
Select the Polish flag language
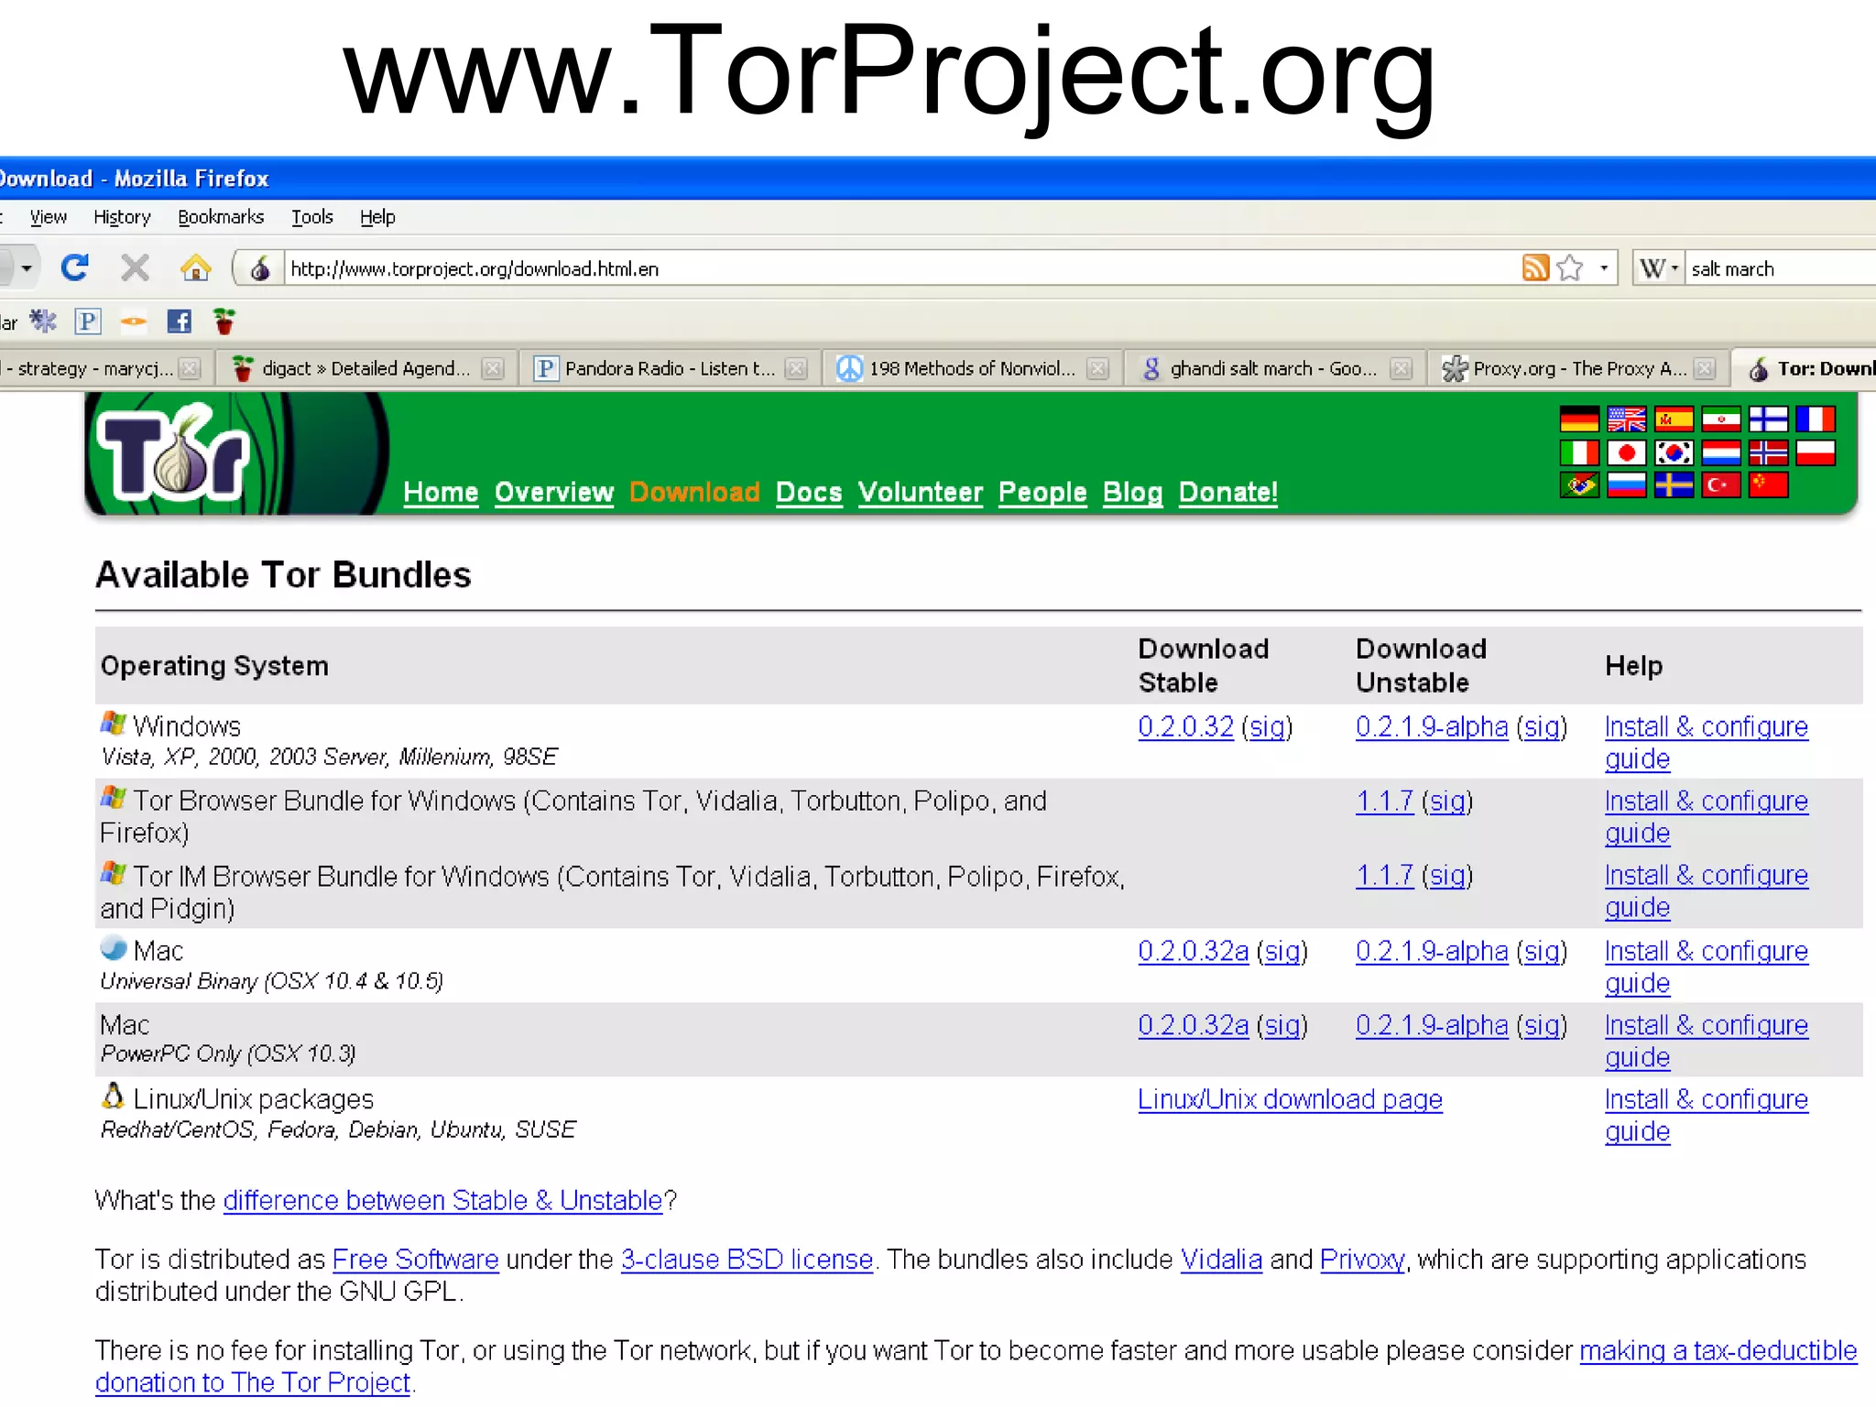point(1815,453)
